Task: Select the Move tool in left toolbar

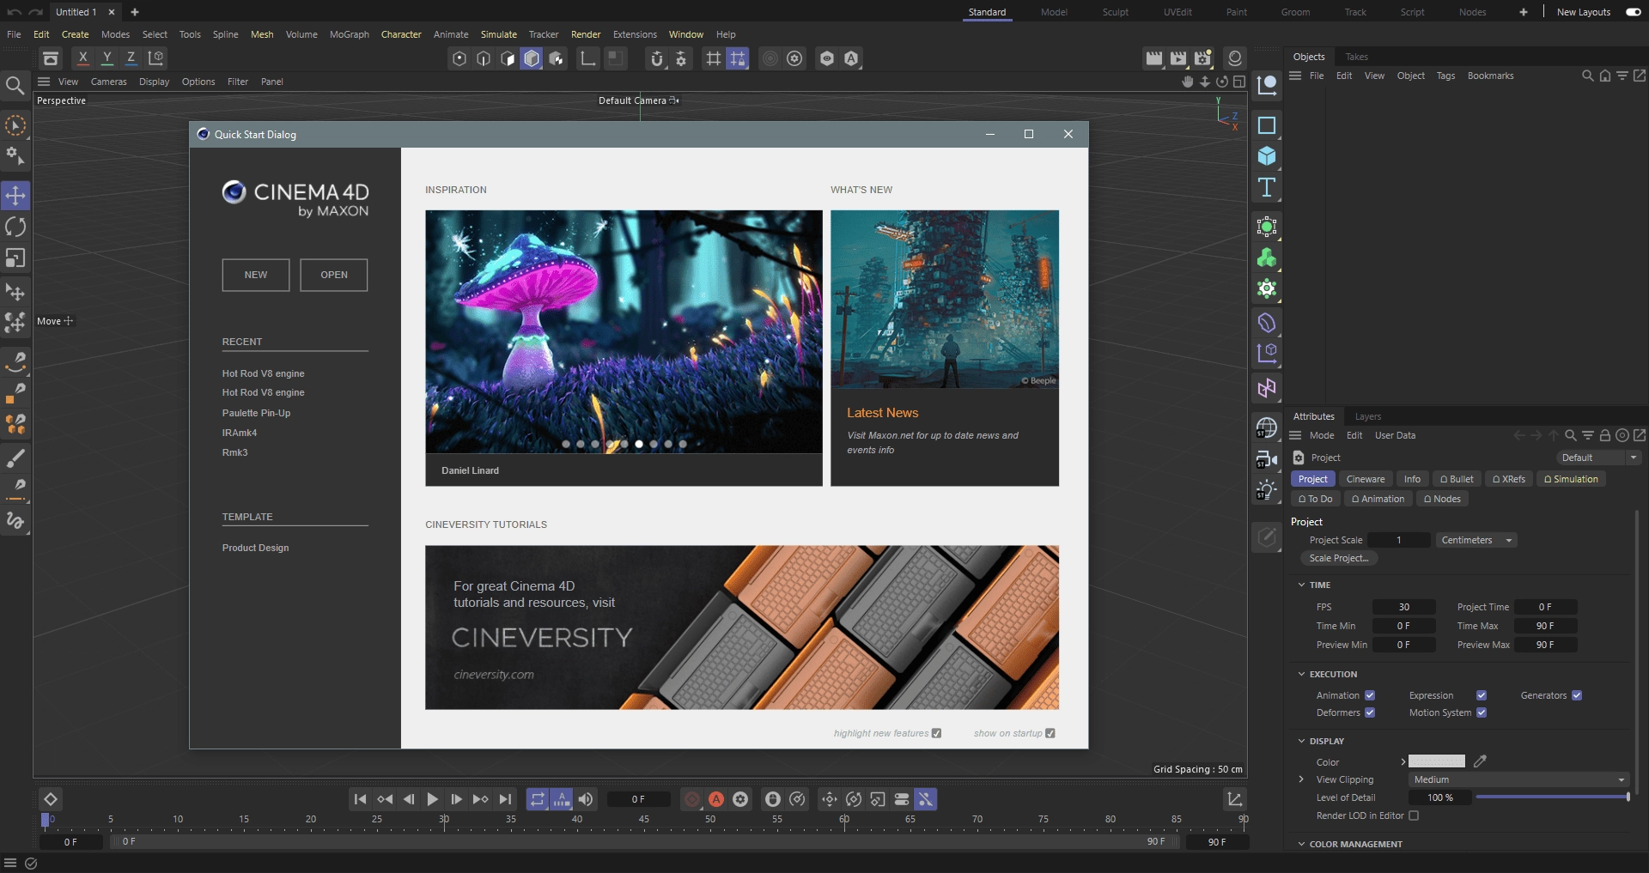Action: 15,196
